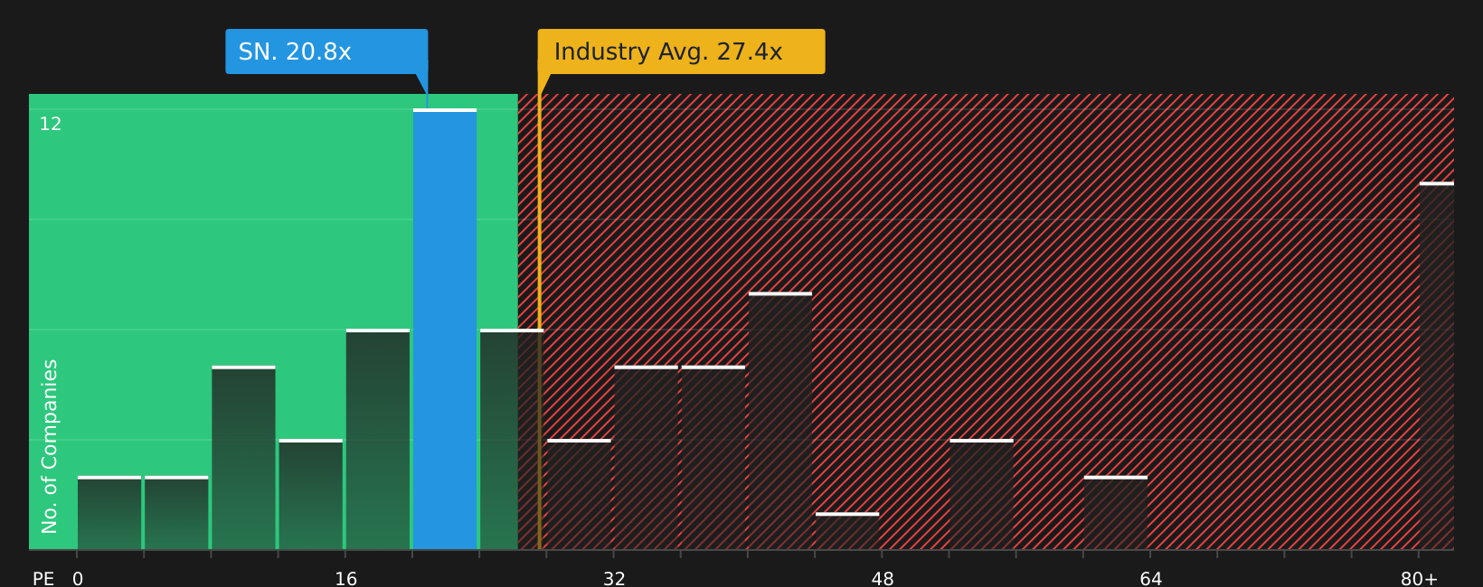Image resolution: width=1483 pixels, height=587 pixels.
Task: Click the "No. of Companies" axis title
Action: click(x=50, y=446)
